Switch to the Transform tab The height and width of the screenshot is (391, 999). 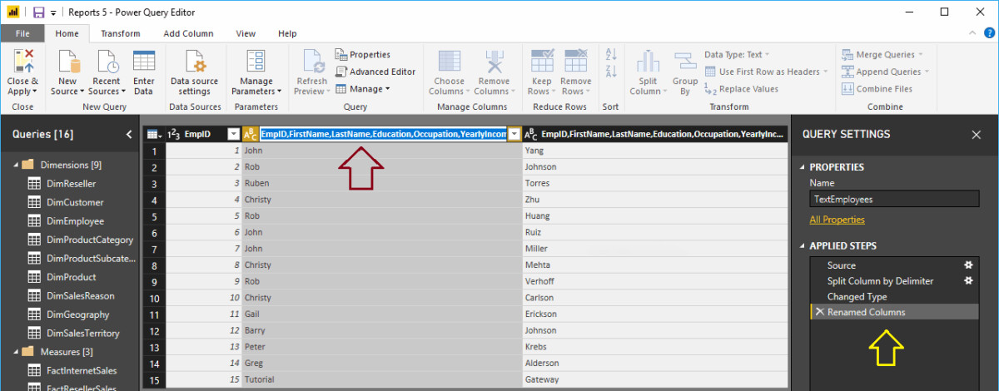coord(121,33)
